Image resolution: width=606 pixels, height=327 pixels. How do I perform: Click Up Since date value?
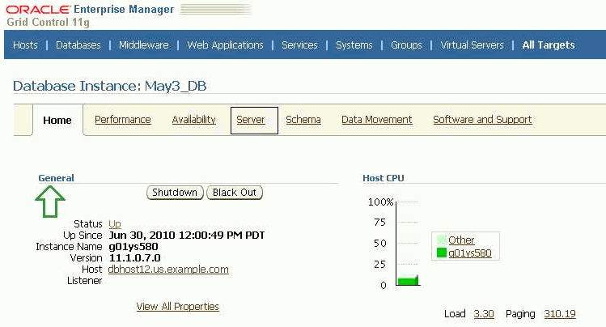click(187, 236)
